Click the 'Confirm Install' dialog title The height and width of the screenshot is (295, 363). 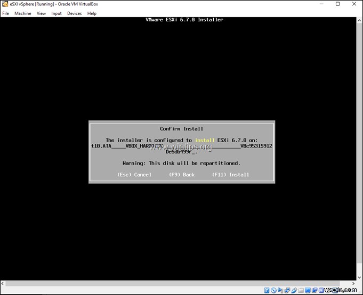181,129
